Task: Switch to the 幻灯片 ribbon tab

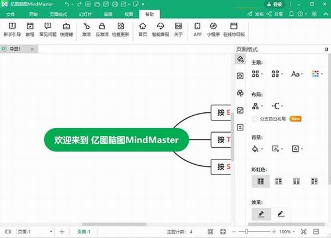Action: tap(85, 14)
